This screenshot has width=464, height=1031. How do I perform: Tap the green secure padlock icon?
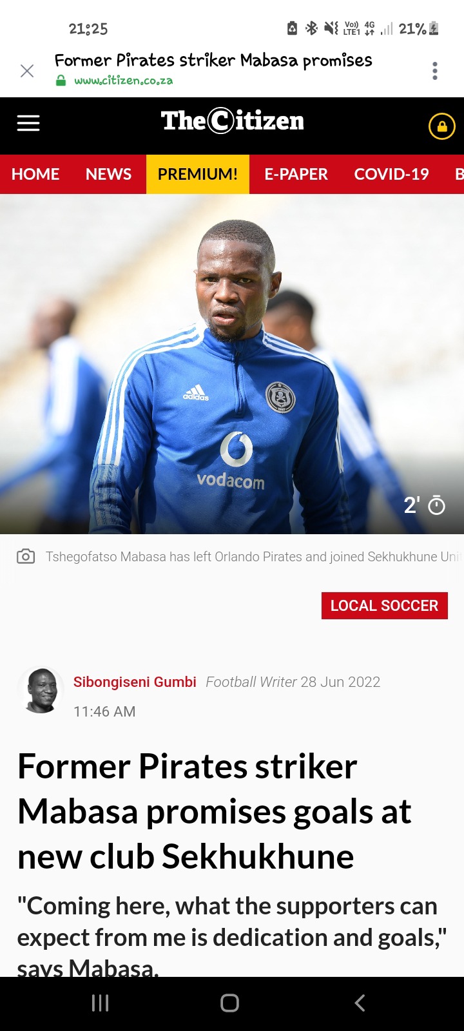[61, 81]
